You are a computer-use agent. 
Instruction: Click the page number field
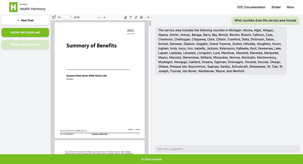pyautogui.click(x=68, y=17)
